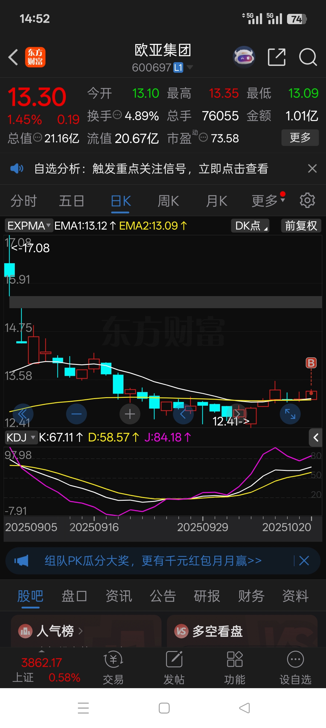326x728 pixels.
Task: Tap info icon next to 总值
Action: tap(37, 138)
